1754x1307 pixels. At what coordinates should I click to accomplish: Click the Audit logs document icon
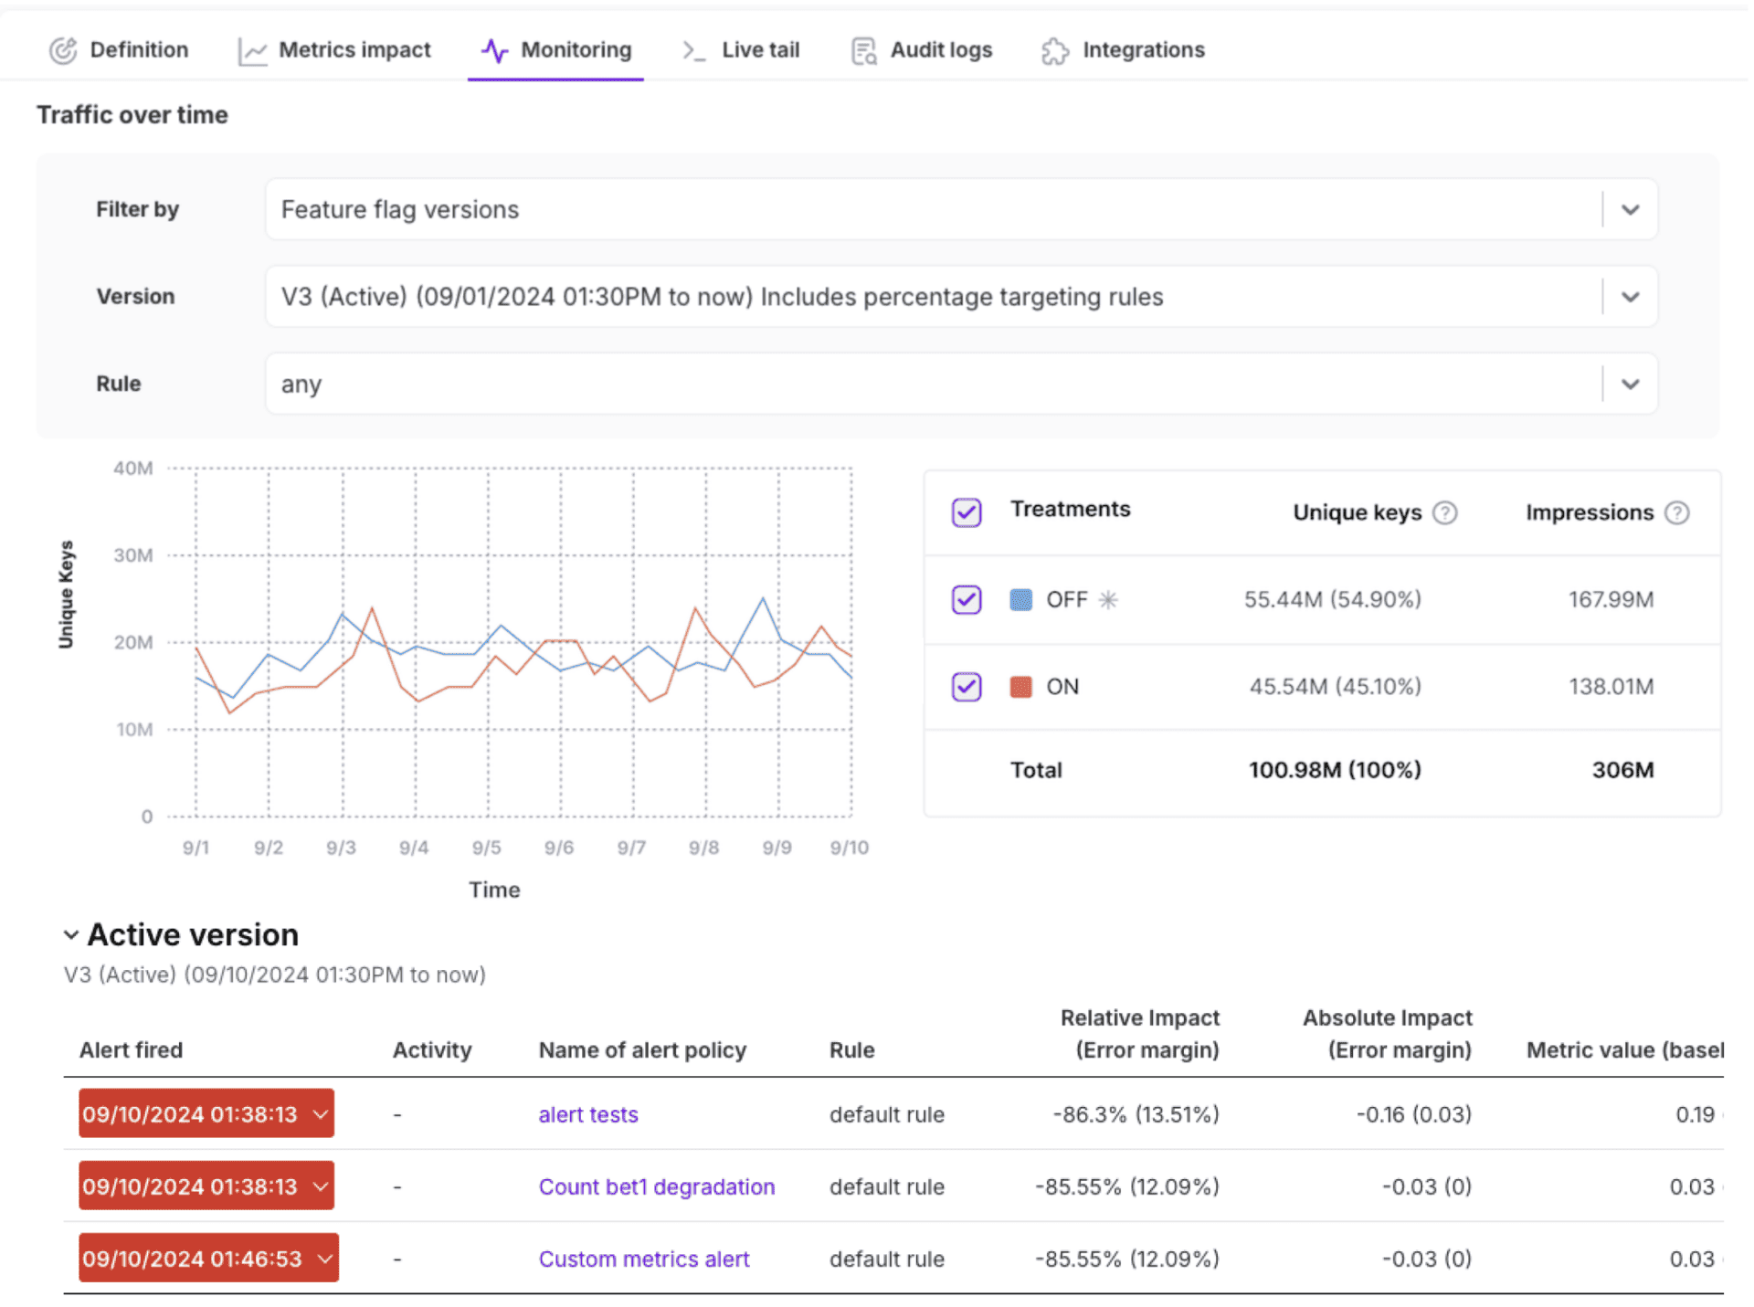(x=863, y=51)
